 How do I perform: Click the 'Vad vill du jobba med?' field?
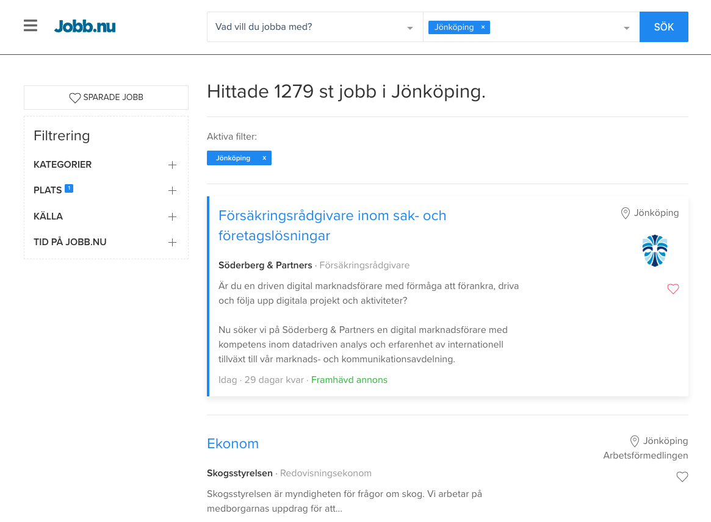[x=315, y=27]
